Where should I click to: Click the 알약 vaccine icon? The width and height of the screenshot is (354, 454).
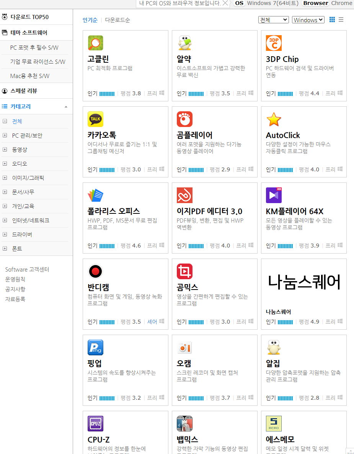coord(184,43)
